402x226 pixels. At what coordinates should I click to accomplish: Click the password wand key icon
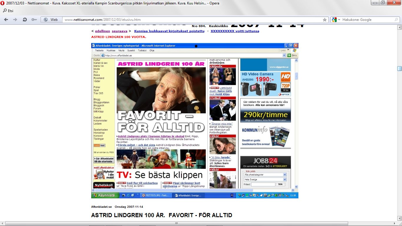coord(34,20)
